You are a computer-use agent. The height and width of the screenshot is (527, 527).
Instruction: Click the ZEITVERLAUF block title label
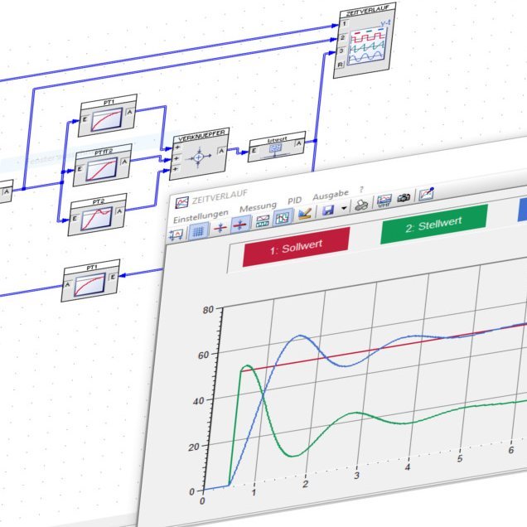(368, 11)
